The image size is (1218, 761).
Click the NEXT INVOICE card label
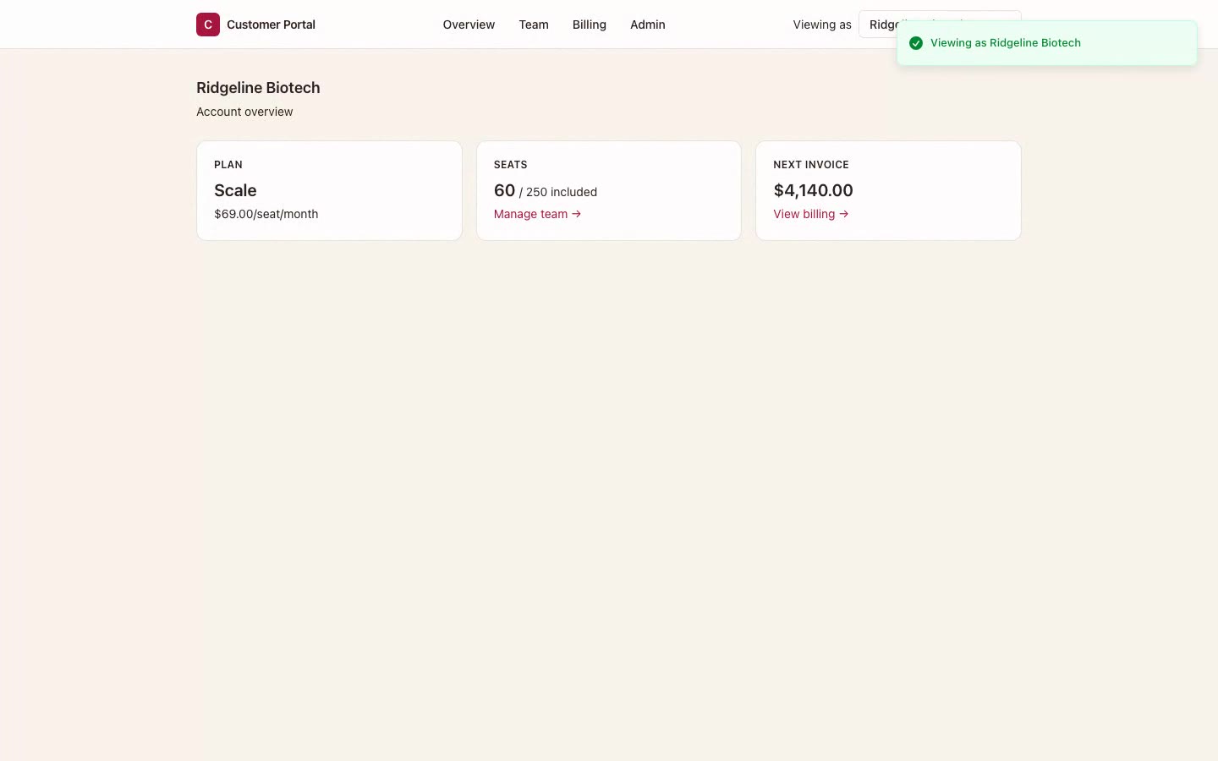point(811,165)
